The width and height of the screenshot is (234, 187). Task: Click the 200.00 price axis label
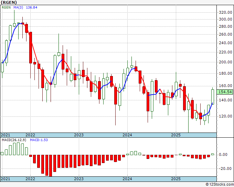225,62
